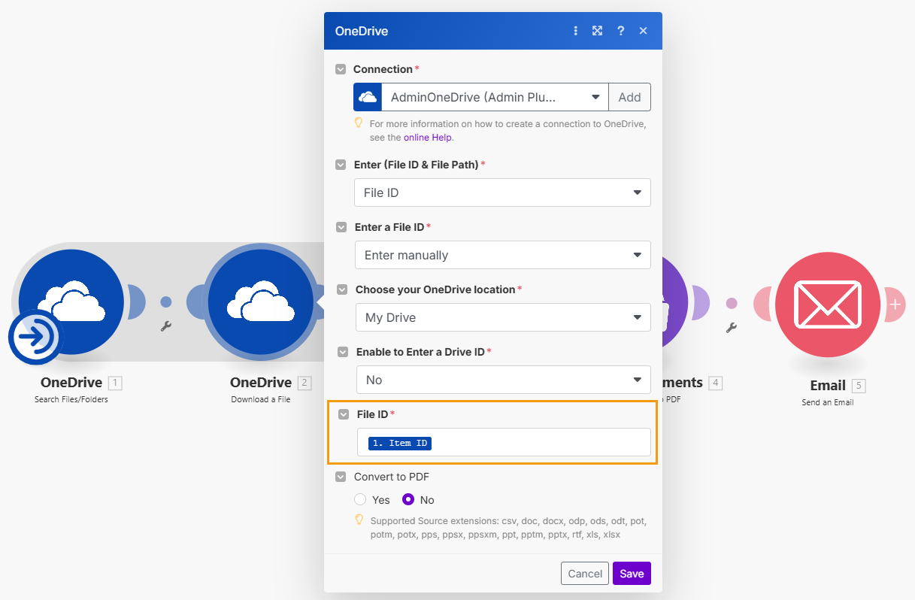This screenshot has height=600, width=915.
Task: Click the Cancel button
Action: tap(585, 574)
